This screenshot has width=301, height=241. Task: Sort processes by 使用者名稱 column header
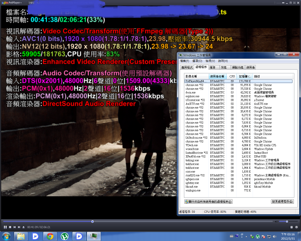[218, 76]
